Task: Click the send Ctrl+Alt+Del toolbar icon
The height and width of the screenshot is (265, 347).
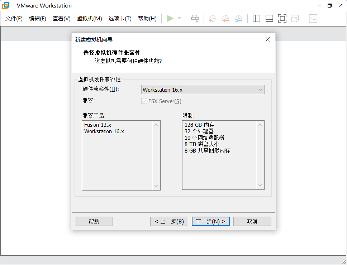Action: pyautogui.click(x=195, y=19)
